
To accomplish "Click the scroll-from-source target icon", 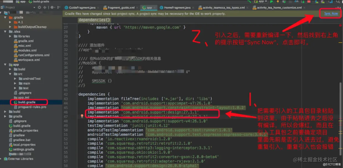I will (40, 7).
